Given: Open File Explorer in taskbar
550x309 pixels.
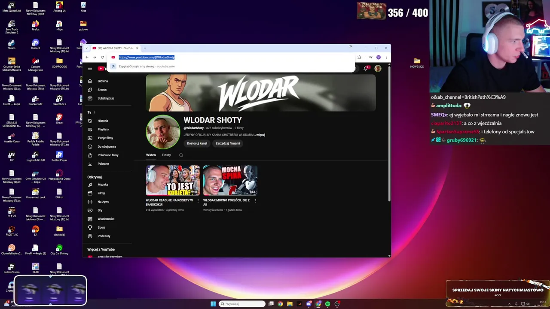Looking at the screenshot, I should pyautogui.click(x=290, y=304).
